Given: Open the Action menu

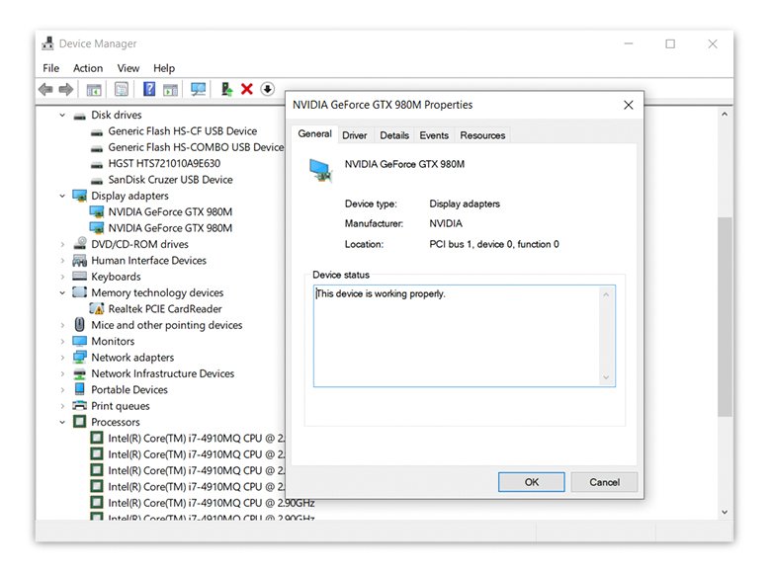Looking at the screenshot, I should click(88, 68).
